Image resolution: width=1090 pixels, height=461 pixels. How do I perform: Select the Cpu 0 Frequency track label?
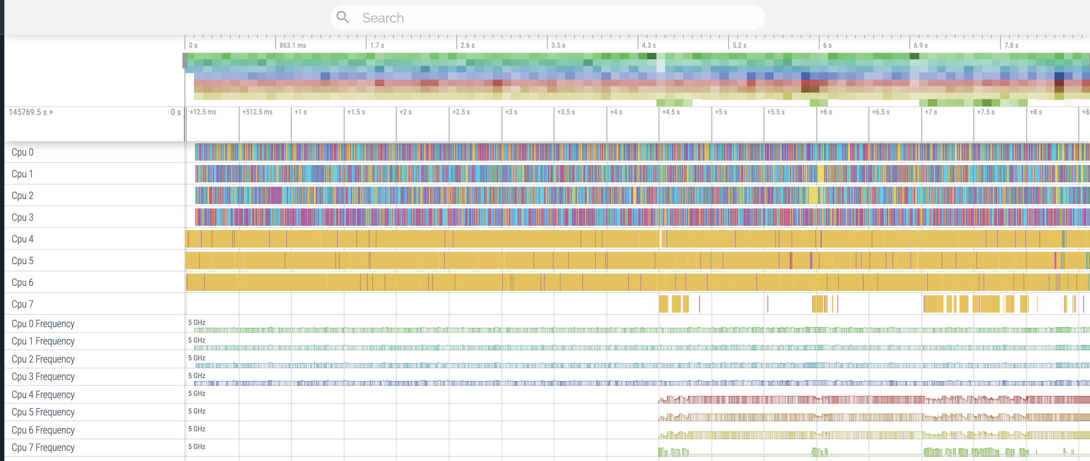point(43,323)
